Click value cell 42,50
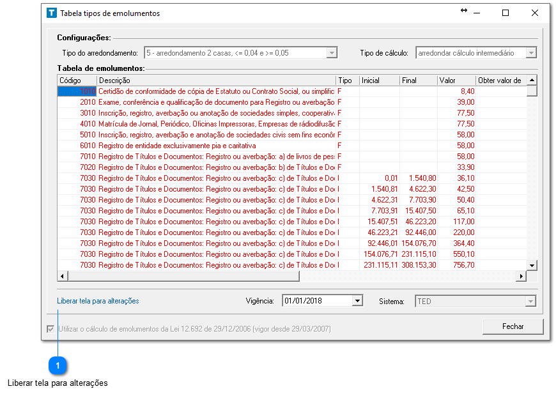 pos(456,189)
